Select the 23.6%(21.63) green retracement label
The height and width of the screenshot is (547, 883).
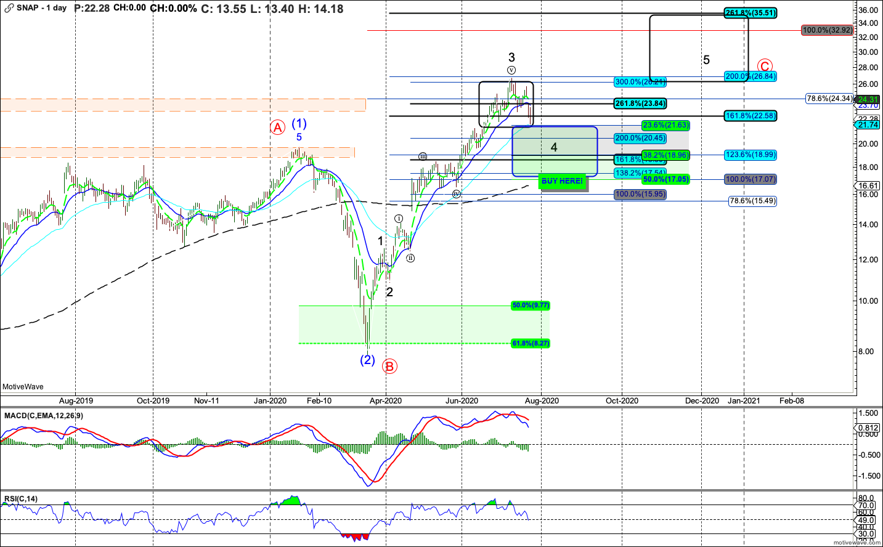coord(665,125)
